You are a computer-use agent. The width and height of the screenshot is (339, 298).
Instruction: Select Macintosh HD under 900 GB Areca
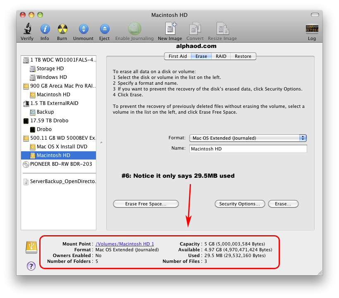pyautogui.click(x=53, y=95)
